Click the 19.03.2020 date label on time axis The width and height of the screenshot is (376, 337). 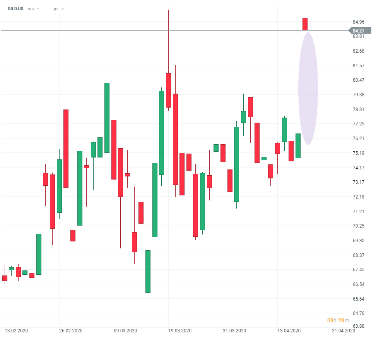click(180, 331)
